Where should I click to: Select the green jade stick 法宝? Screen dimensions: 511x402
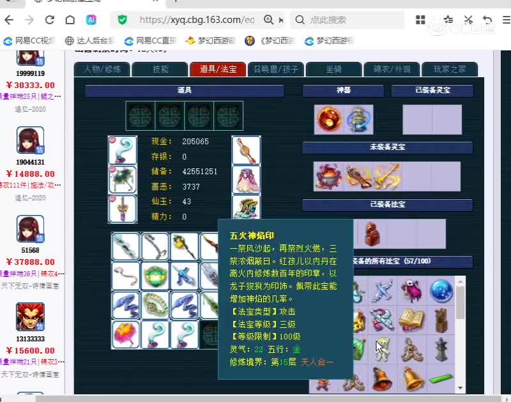click(441, 379)
